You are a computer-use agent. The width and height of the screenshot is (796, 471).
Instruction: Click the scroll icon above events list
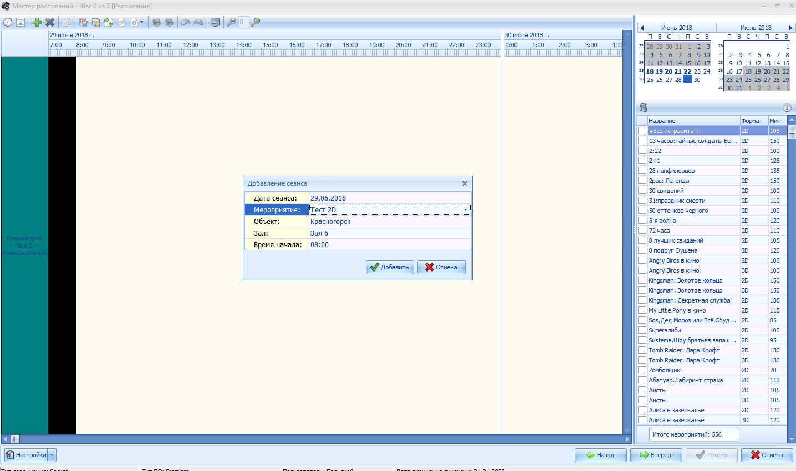click(644, 107)
